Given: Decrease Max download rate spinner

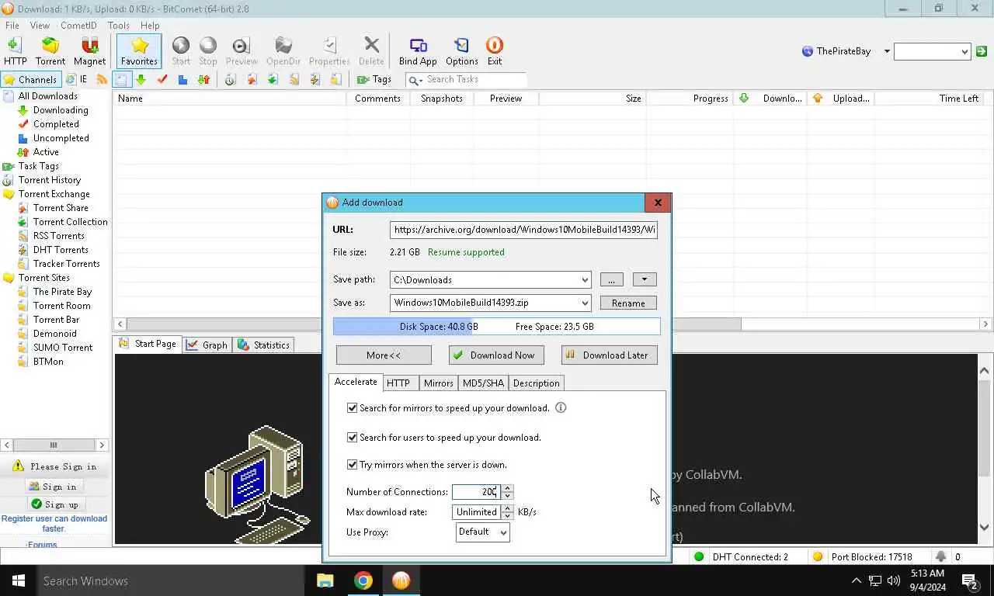Looking at the screenshot, I should point(507,516).
